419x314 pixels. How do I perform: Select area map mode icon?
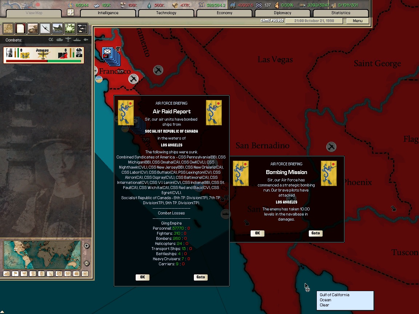click(68, 274)
